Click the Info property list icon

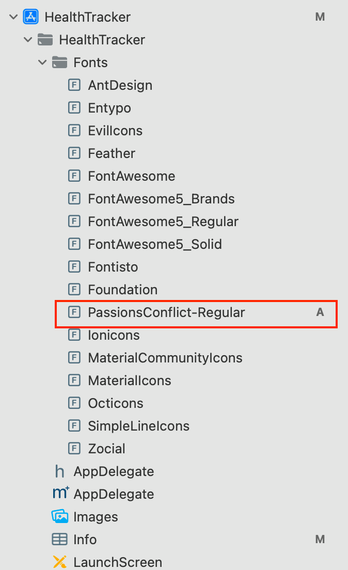[59, 539]
